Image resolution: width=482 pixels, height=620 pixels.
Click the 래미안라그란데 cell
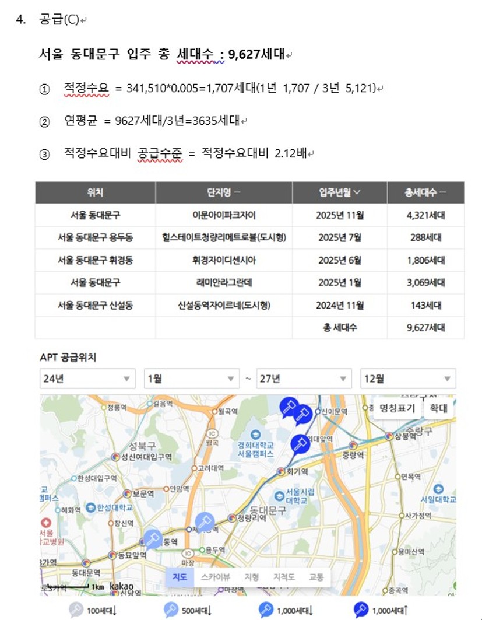(x=224, y=283)
